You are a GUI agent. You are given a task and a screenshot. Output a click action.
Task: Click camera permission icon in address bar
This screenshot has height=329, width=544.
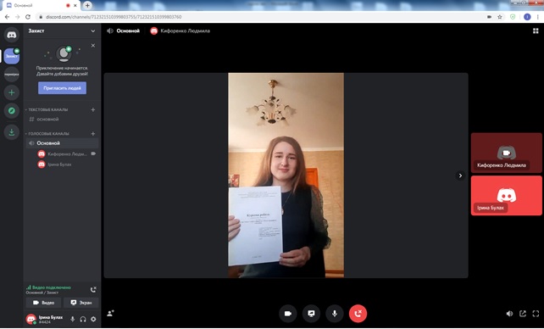click(x=489, y=17)
